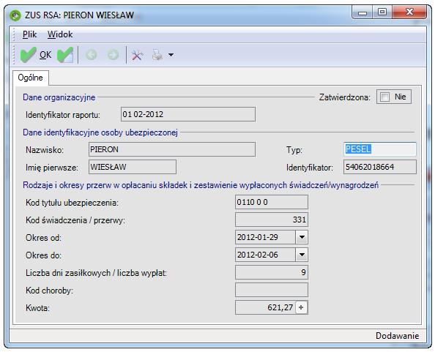Click the Kod choroby input field
The height and width of the screenshot is (352, 435).
pos(272,290)
